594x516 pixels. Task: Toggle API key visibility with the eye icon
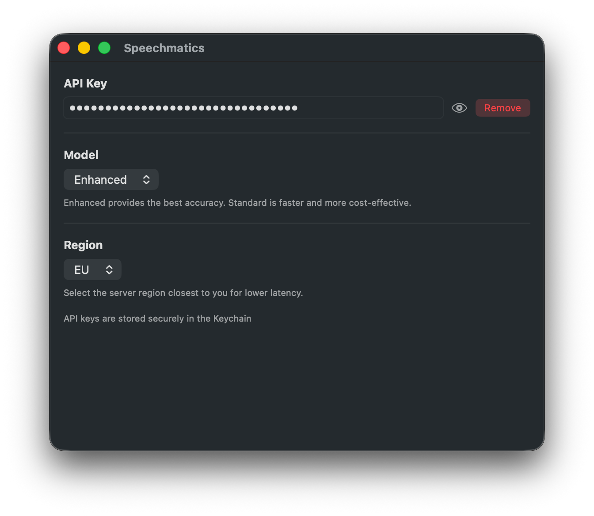(459, 108)
